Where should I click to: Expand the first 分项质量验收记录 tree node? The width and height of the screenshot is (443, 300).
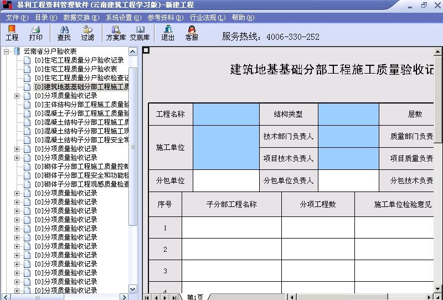(x=17, y=96)
